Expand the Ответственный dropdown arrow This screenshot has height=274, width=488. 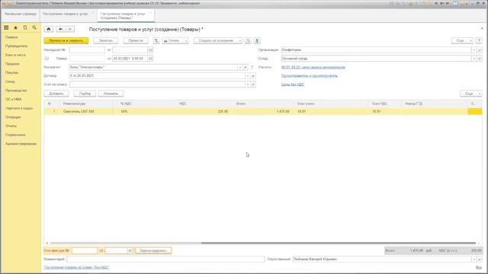point(474,259)
